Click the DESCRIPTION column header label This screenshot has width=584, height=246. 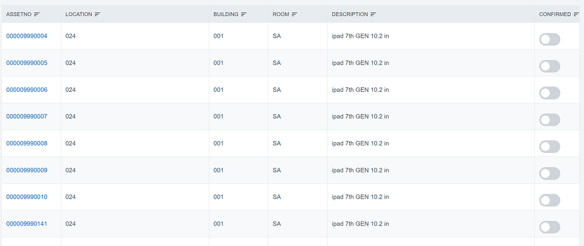pyautogui.click(x=349, y=14)
